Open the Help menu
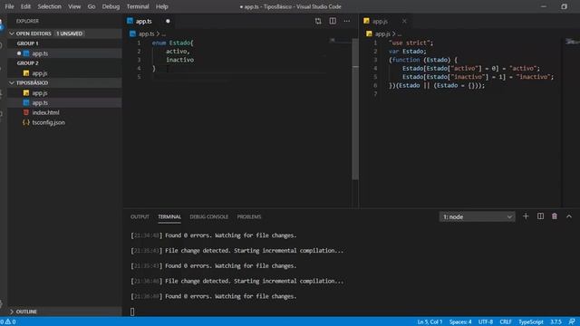This screenshot has width=580, height=326. 161,6
